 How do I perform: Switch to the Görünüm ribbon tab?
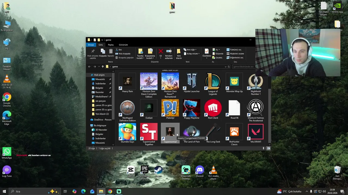[x=123, y=45]
